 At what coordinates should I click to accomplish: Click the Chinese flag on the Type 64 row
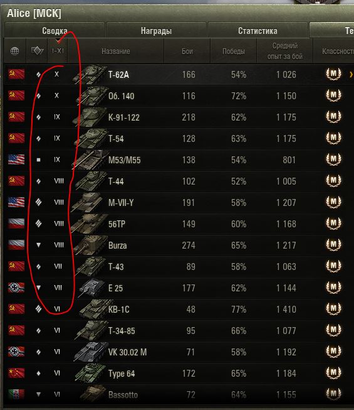tap(16, 373)
